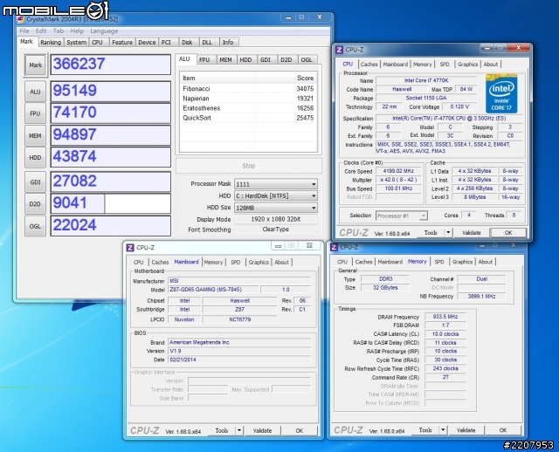Image resolution: width=559 pixels, height=452 pixels.
Task: Click Validate in the Memory CPU-Z window
Action: (466, 430)
